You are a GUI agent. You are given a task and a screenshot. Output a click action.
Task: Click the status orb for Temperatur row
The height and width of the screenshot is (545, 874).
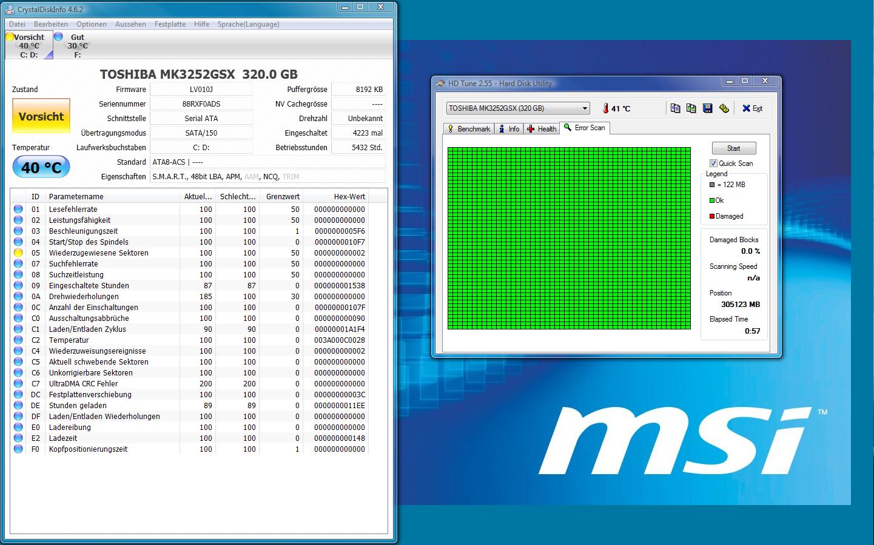[18, 340]
